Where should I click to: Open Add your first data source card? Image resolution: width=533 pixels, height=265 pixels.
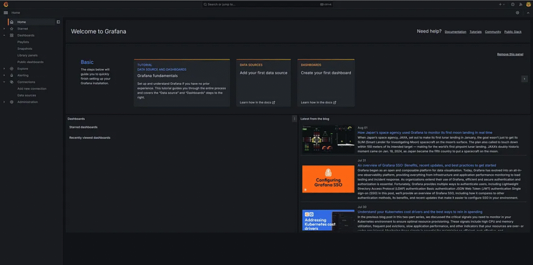[x=263, y=83]
